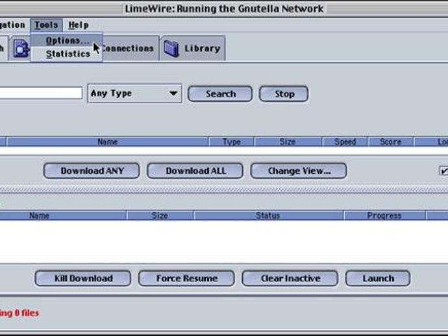
Task: Open the Any Type dropdown
Action: (x=134, y=93)
